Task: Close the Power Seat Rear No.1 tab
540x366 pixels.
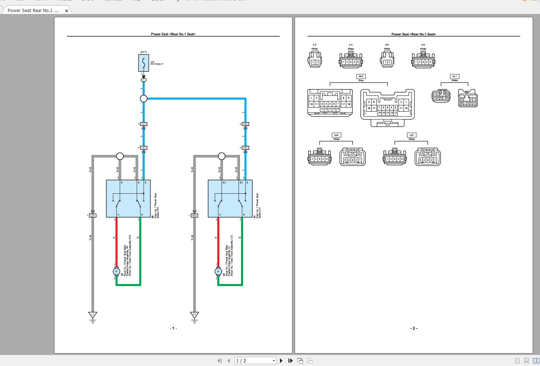Action: tap(66, 11)
